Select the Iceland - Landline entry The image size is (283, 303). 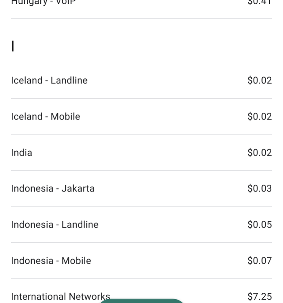(x=141, y=80)
